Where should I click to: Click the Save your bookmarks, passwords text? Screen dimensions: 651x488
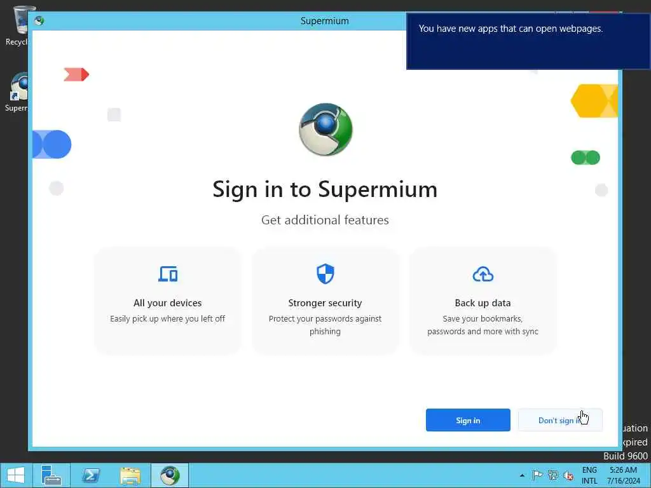(483, 325)
